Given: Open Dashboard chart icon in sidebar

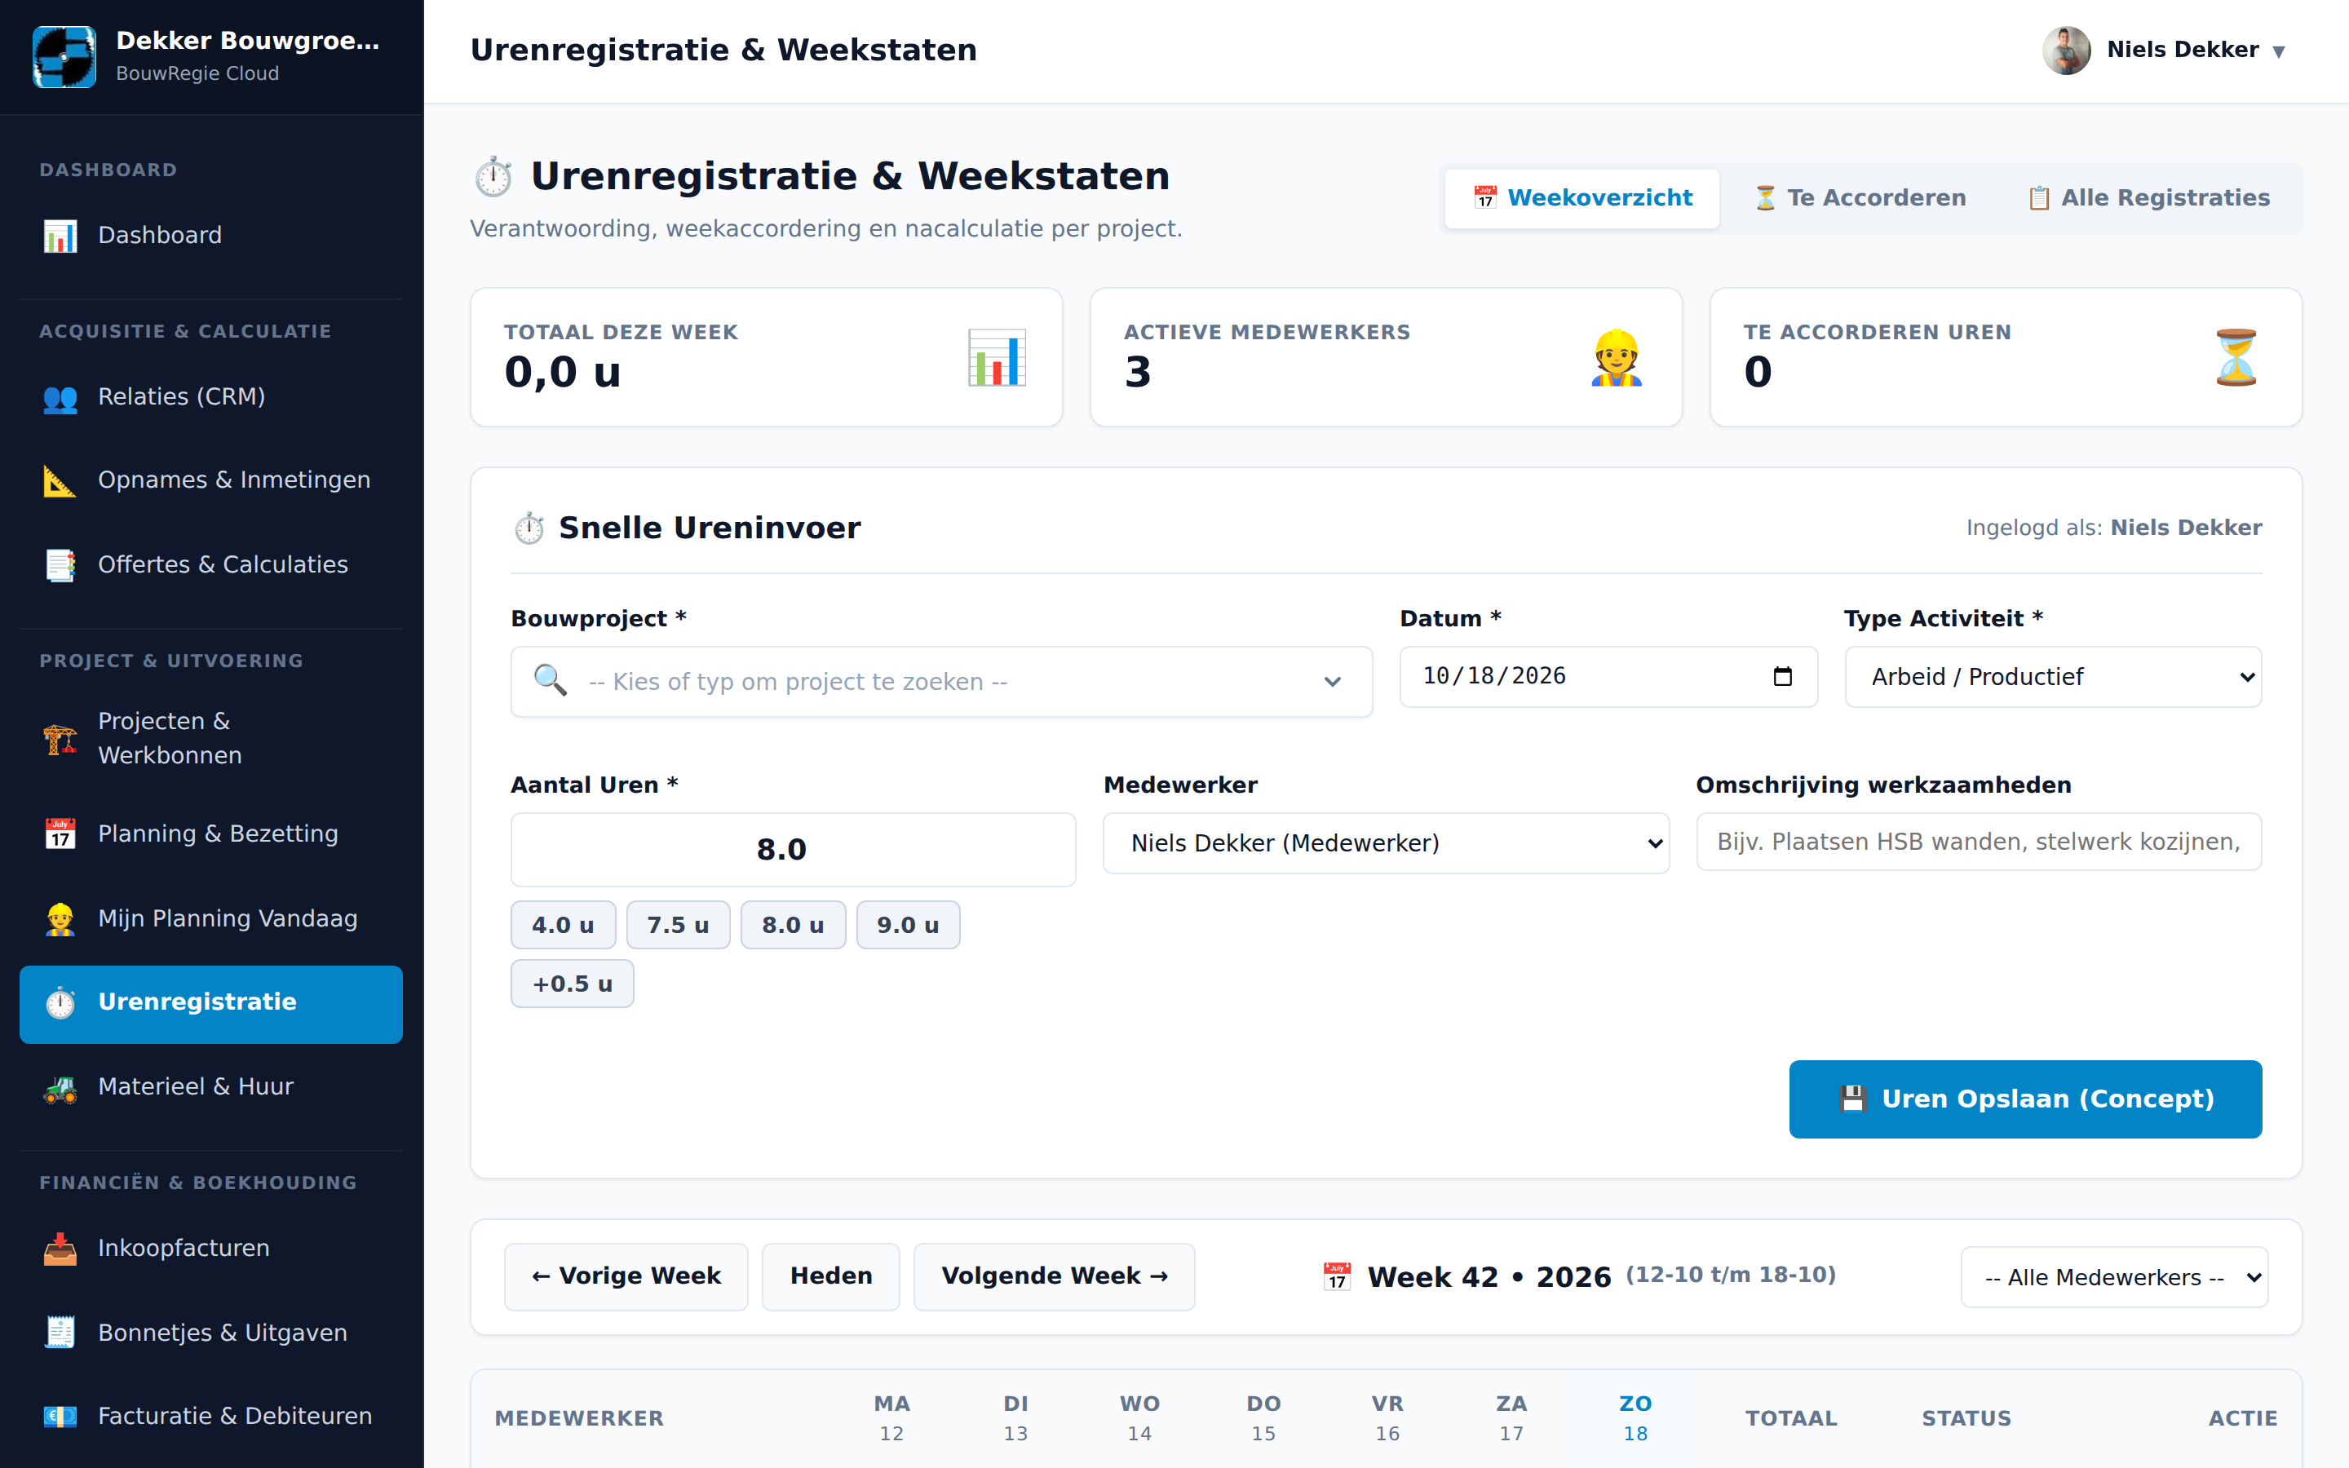Looking at the screenshot, I should tap(60, 236).
